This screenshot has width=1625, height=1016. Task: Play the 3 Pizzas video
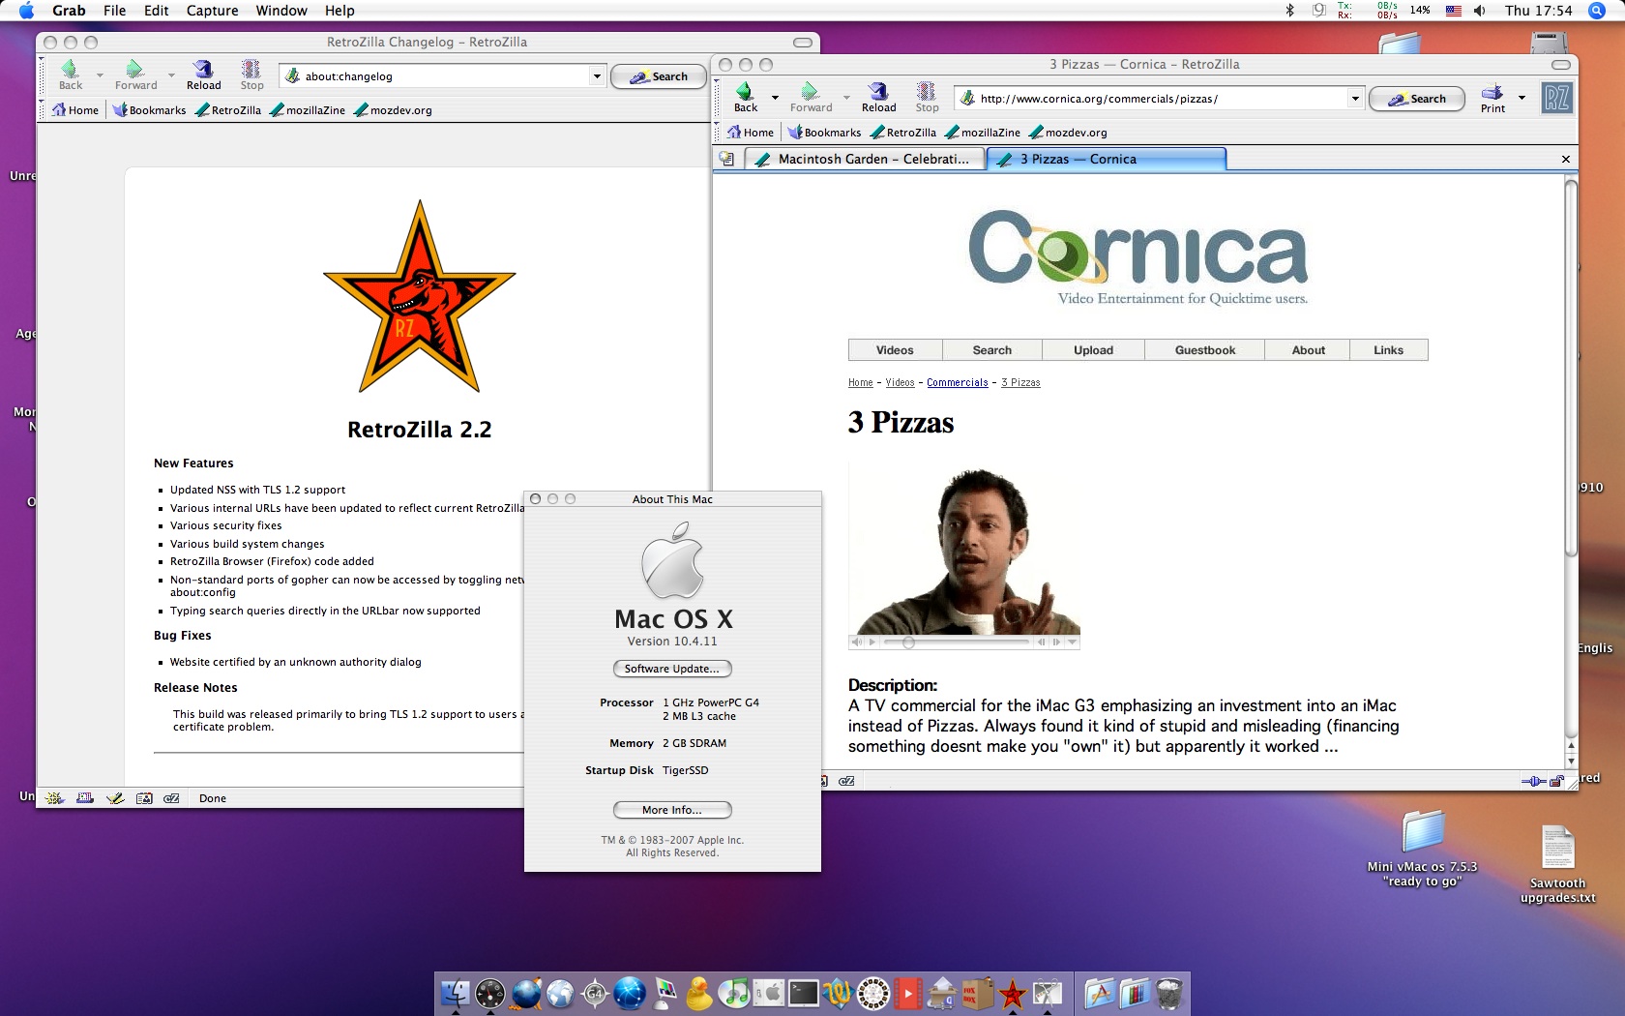(872, 642)
